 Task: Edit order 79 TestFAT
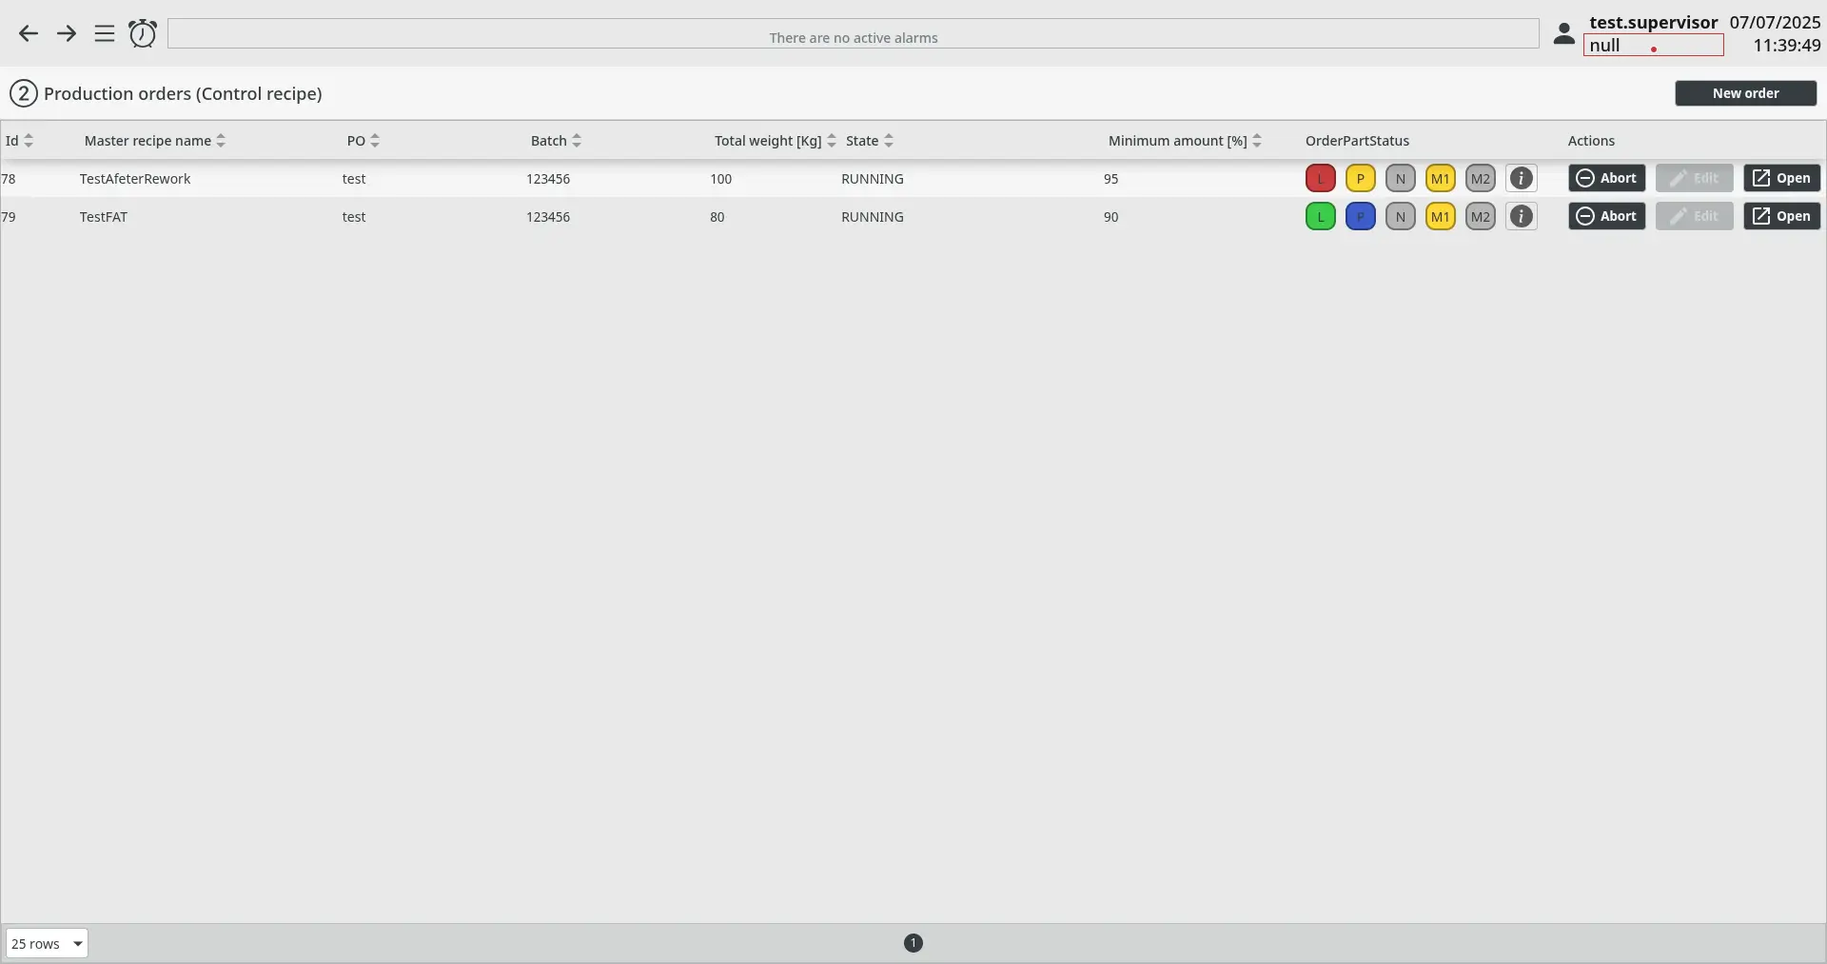(x=1695, y=217)
